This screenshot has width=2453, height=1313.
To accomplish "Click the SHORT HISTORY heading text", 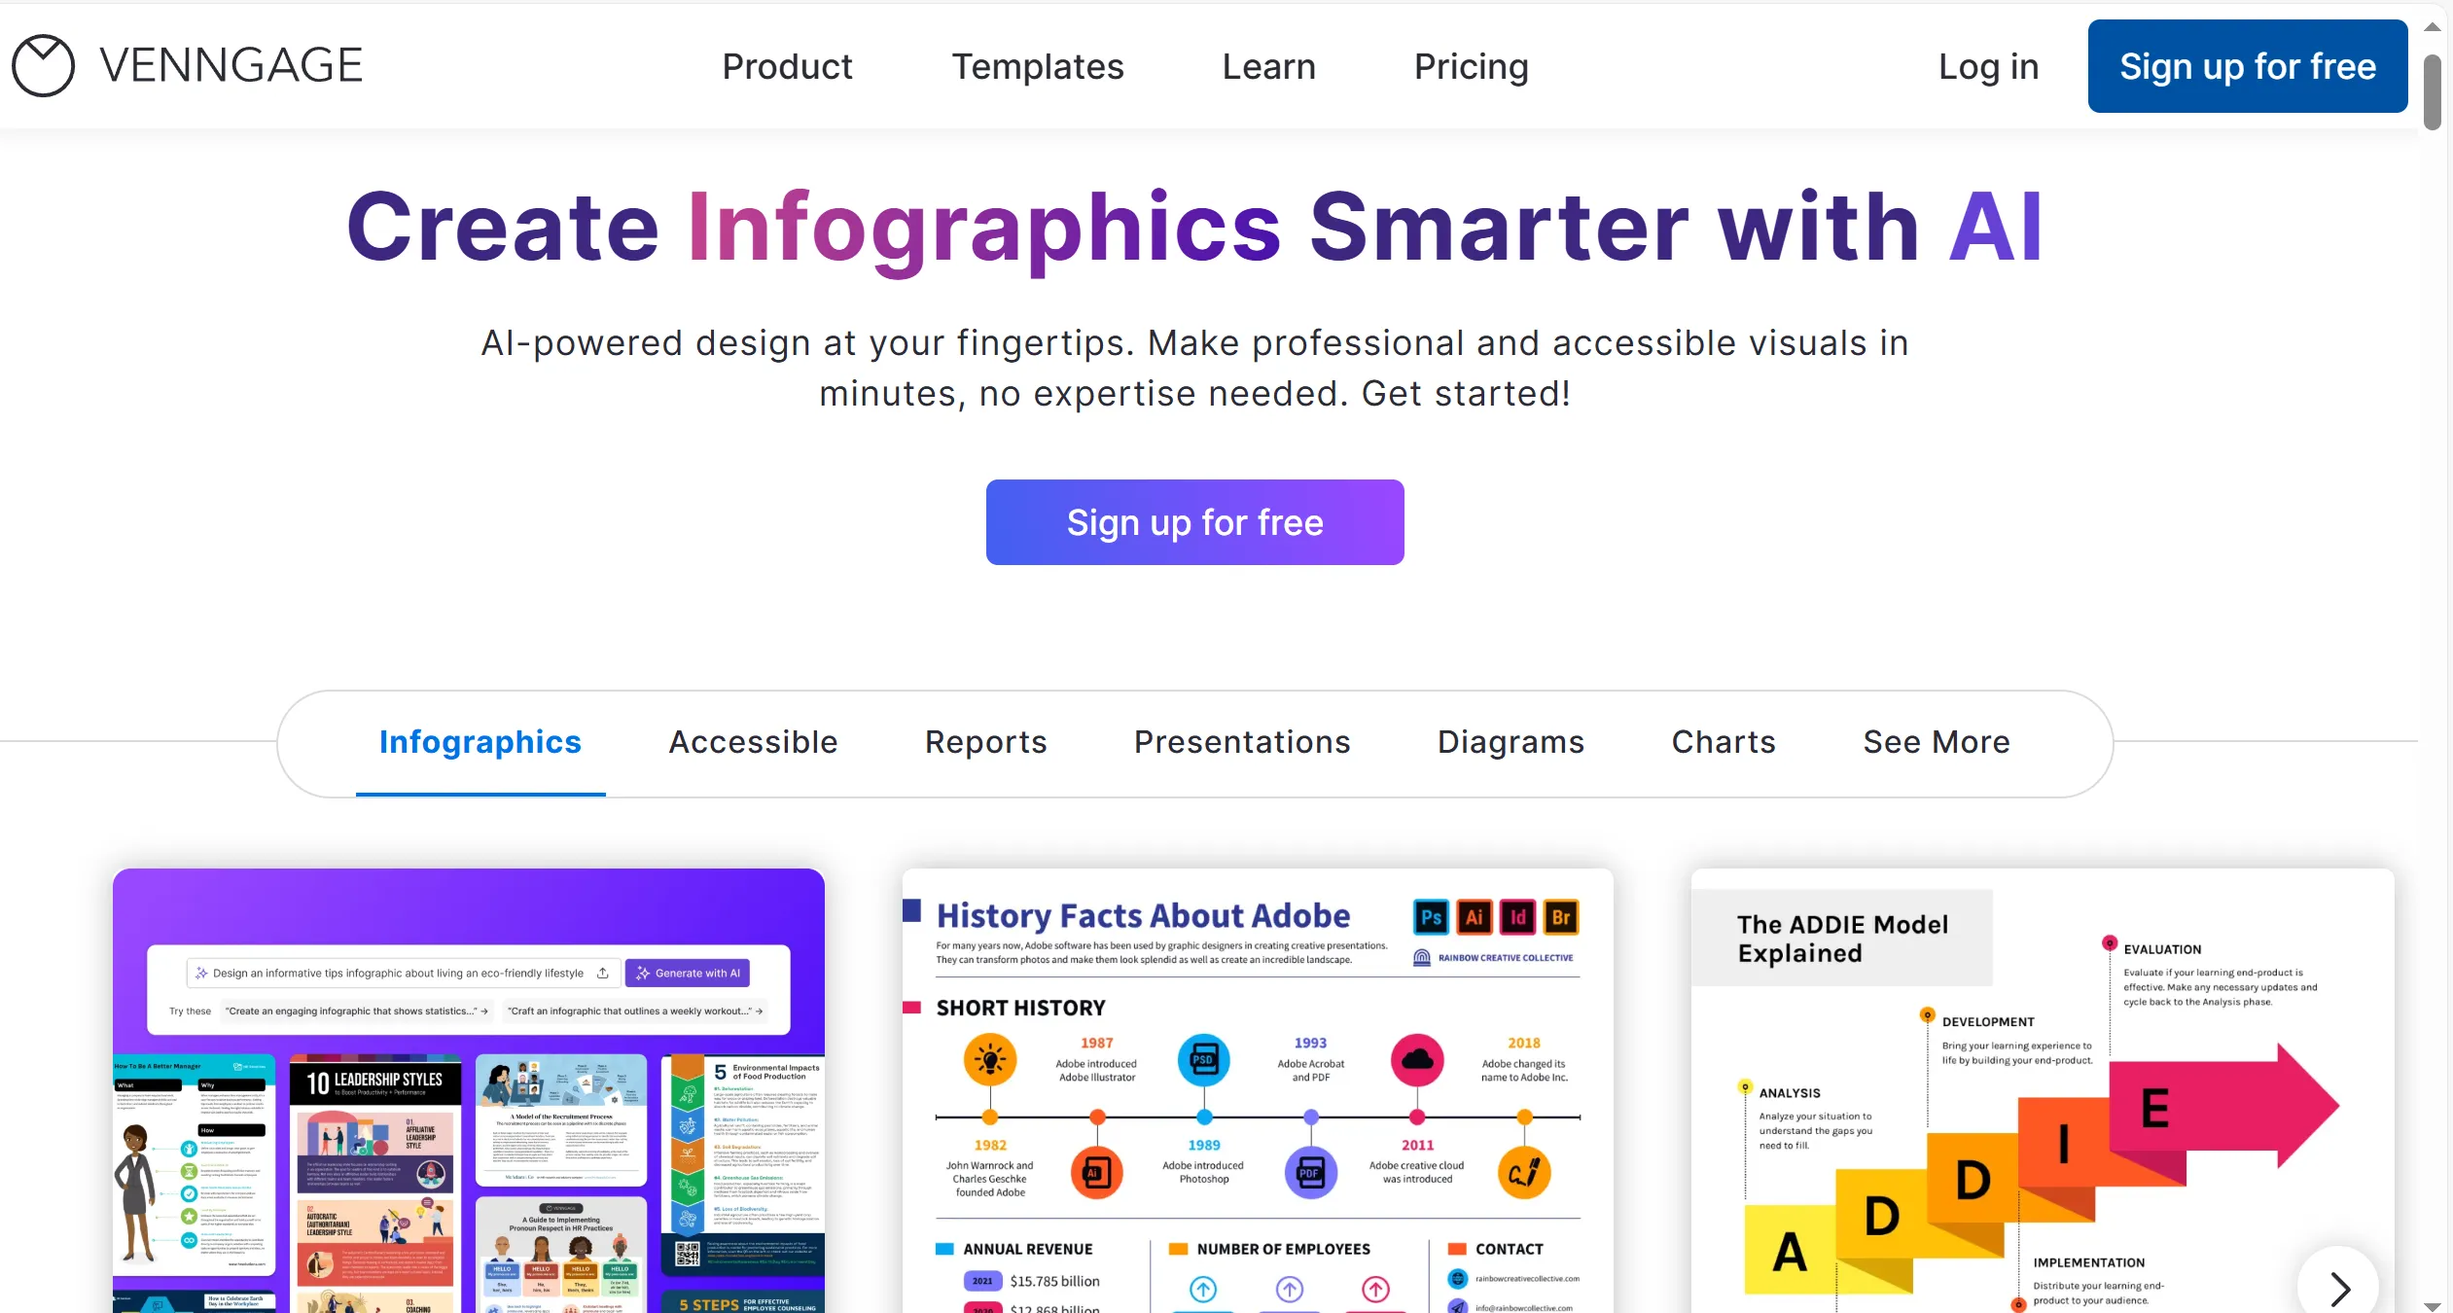I will (1020, 1008).
